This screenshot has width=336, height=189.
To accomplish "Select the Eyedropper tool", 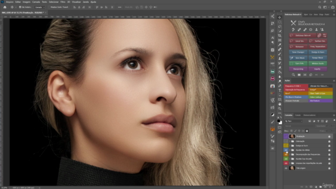I will coord(280,45).
